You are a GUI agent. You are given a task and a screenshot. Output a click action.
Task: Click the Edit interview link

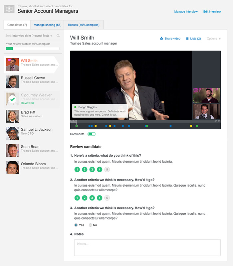coord(212,12)
